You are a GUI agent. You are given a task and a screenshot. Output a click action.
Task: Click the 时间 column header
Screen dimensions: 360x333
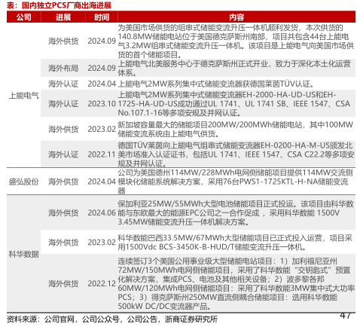102,17
